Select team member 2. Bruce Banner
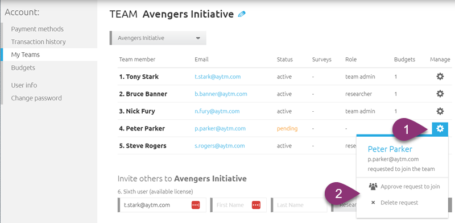Viewport: 455px width, 223px height. pyautogui.click(x=143, y=94)
